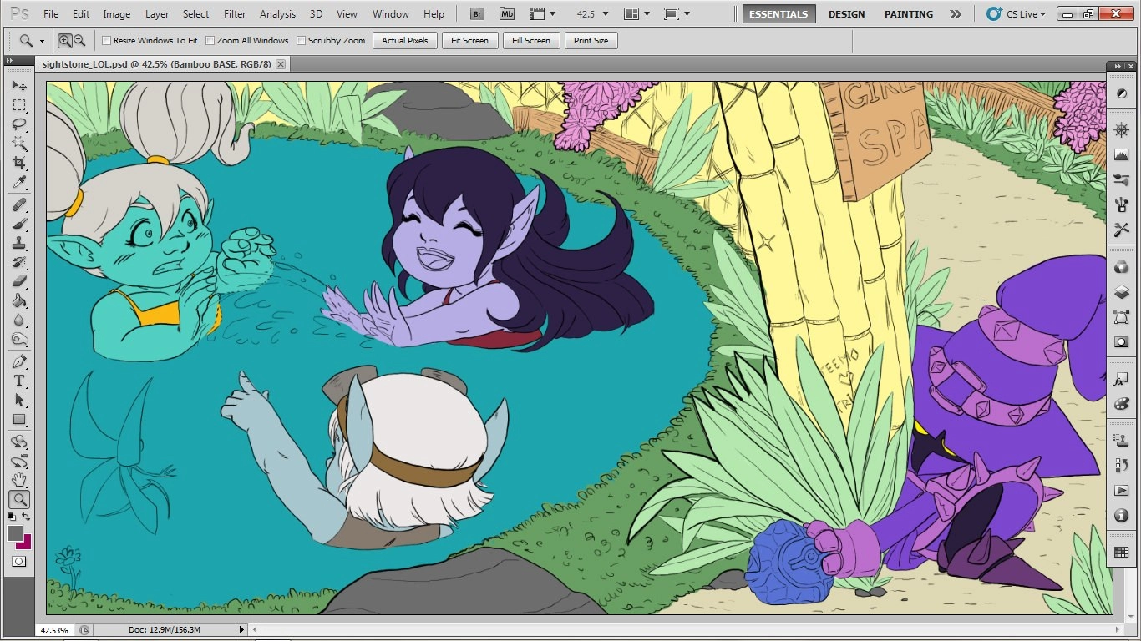Open the Layers panel icon
Screen dimensions: 1141x641
click(x=1121, y=292)
